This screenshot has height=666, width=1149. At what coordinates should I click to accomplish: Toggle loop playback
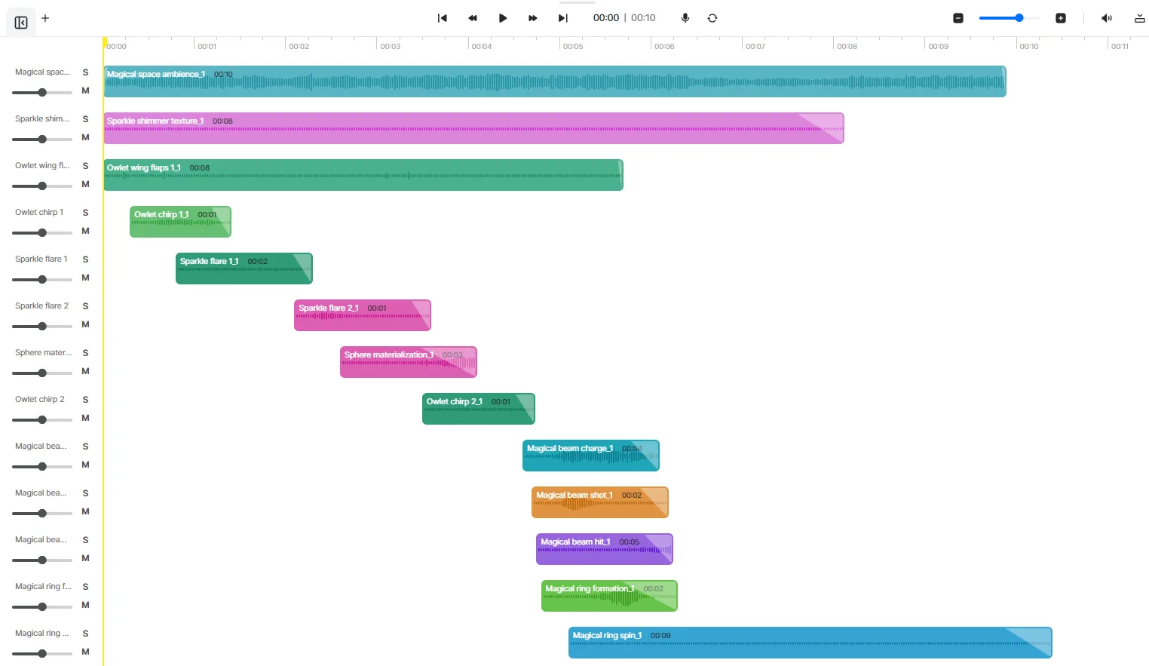pyautogui.click(x=712, y=18)
